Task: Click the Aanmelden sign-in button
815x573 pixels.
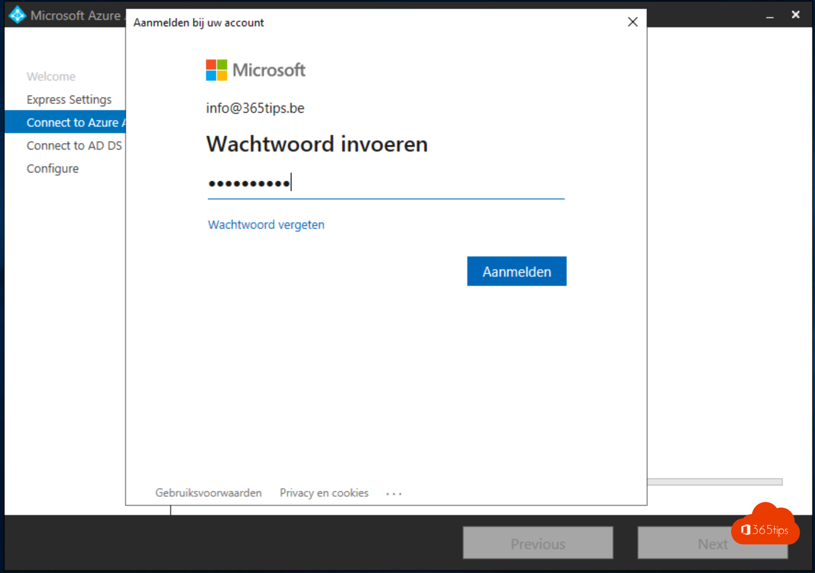Action: click(516, 271)
